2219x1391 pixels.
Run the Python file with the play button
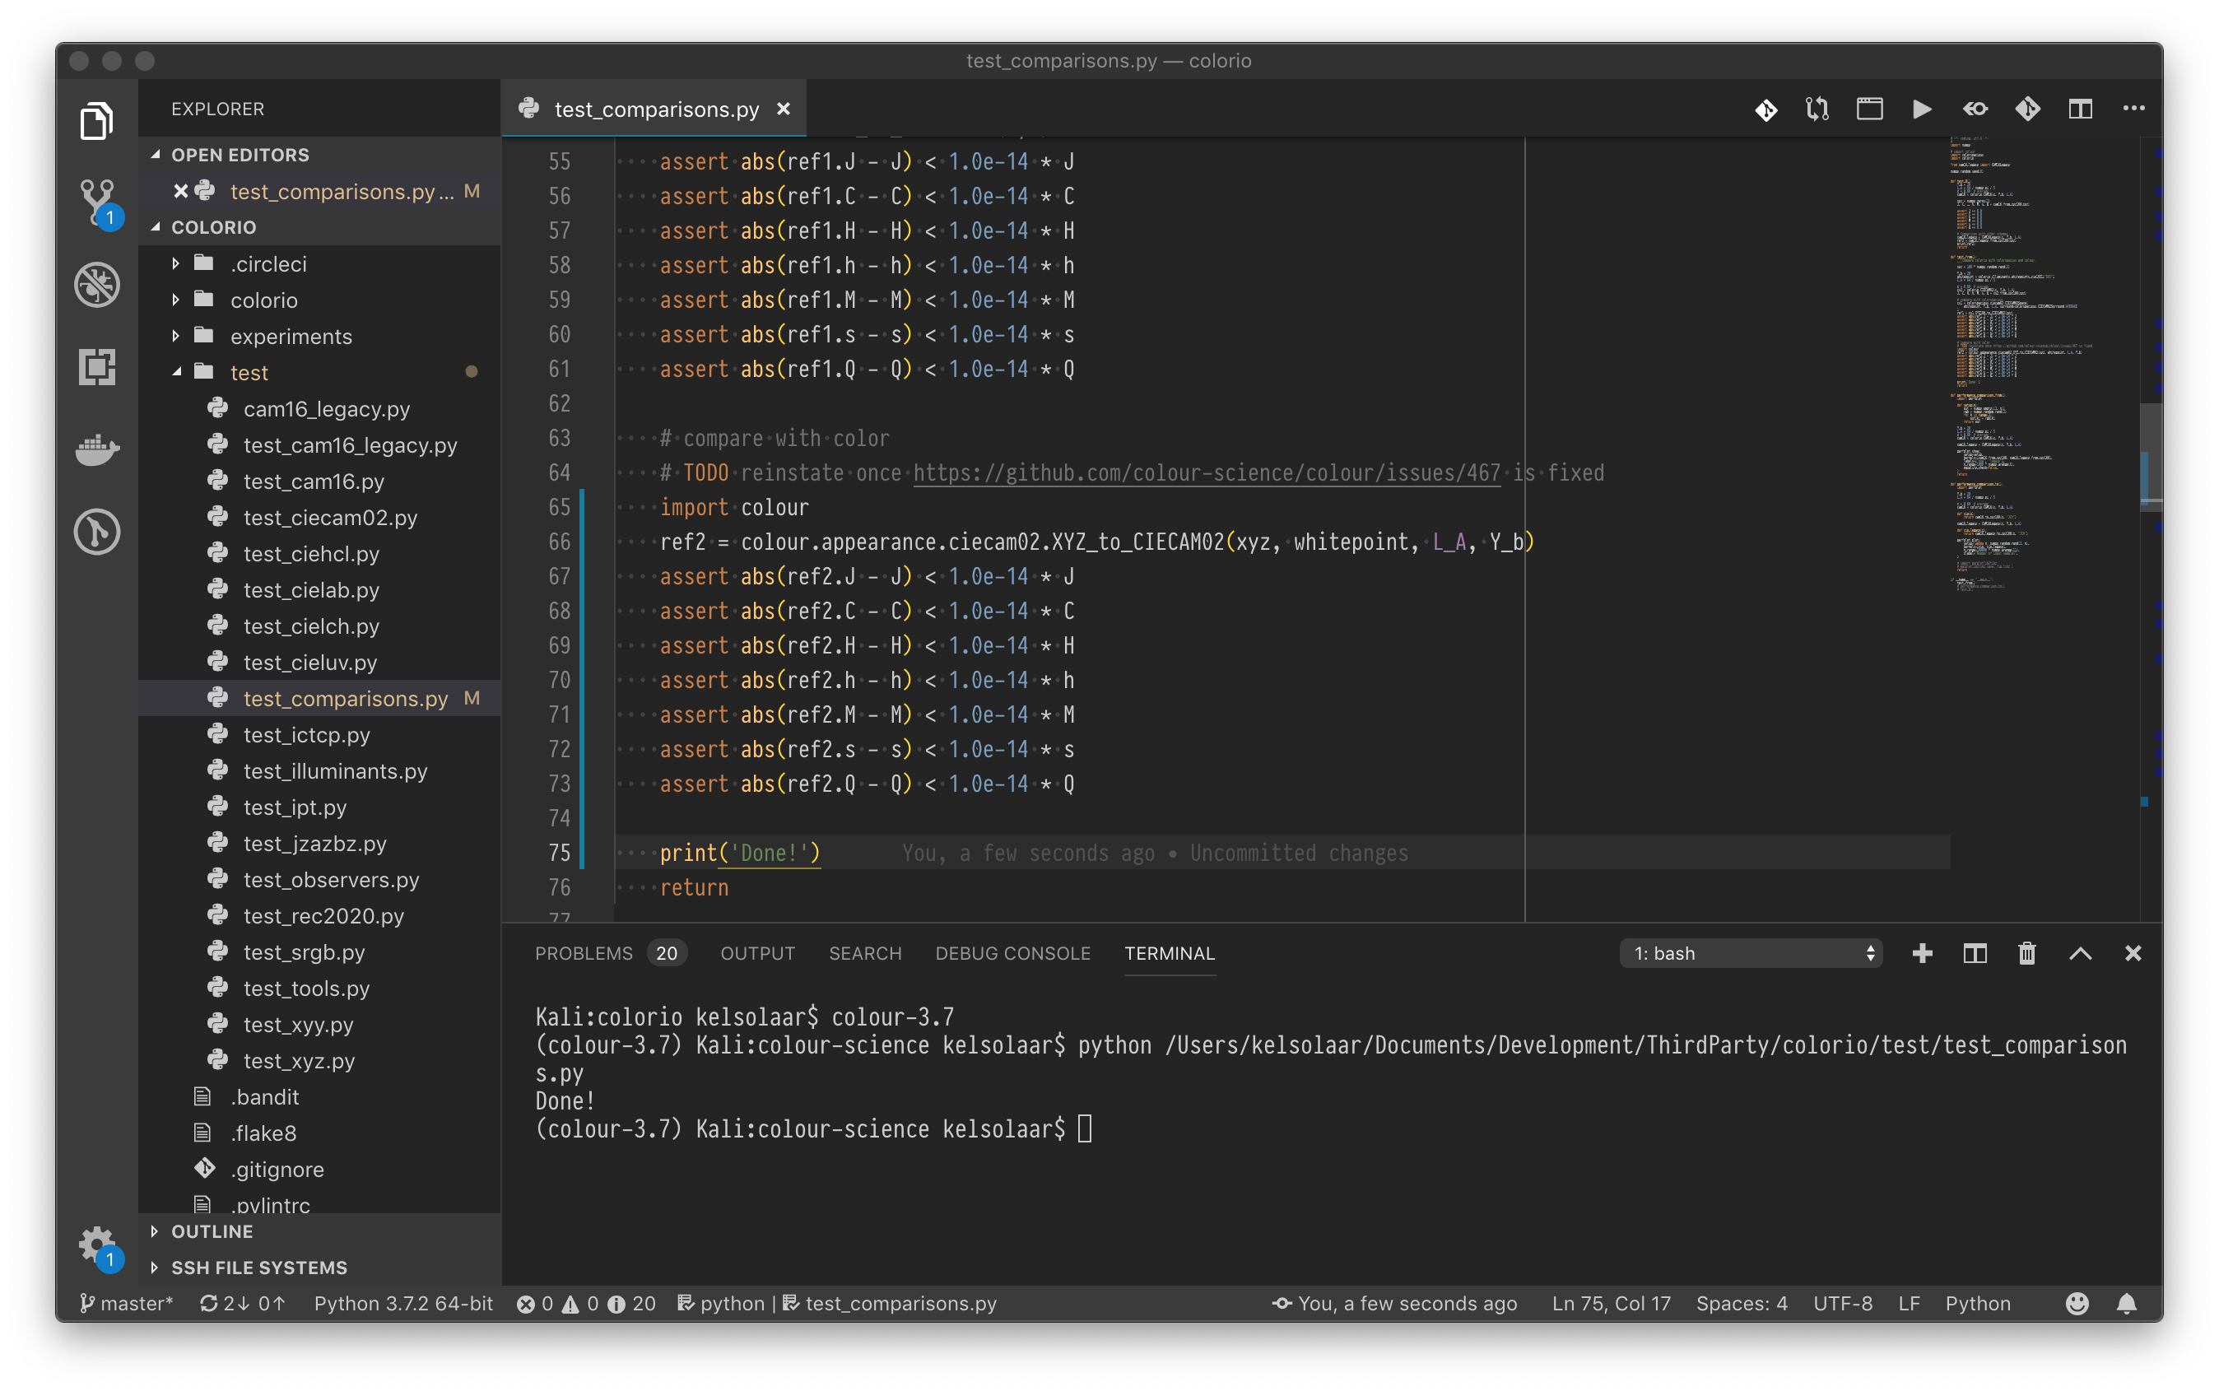coord(1921,109)
